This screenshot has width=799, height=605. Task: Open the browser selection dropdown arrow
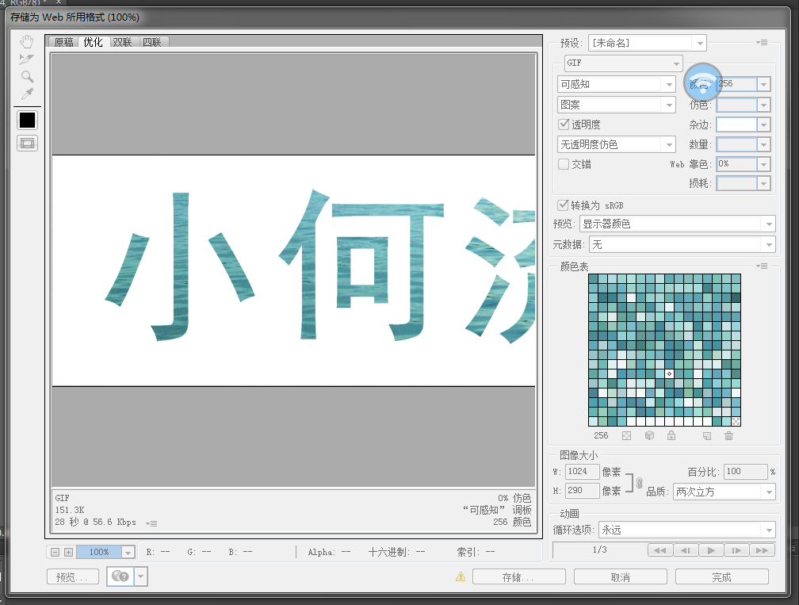point(140,576)
